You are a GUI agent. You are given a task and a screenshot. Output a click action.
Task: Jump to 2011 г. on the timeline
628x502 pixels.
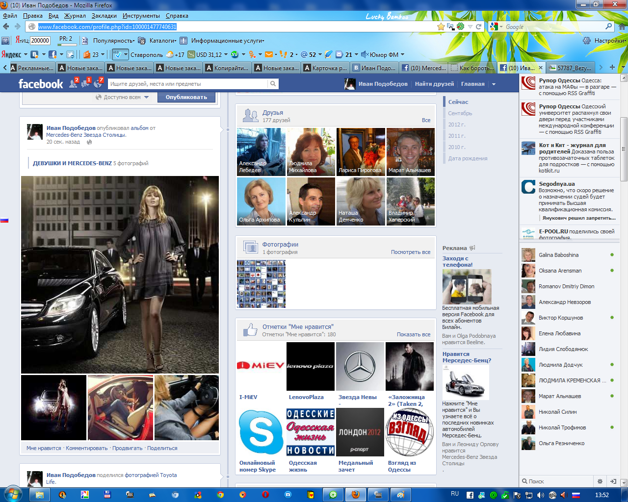click(x=457, y=136)
